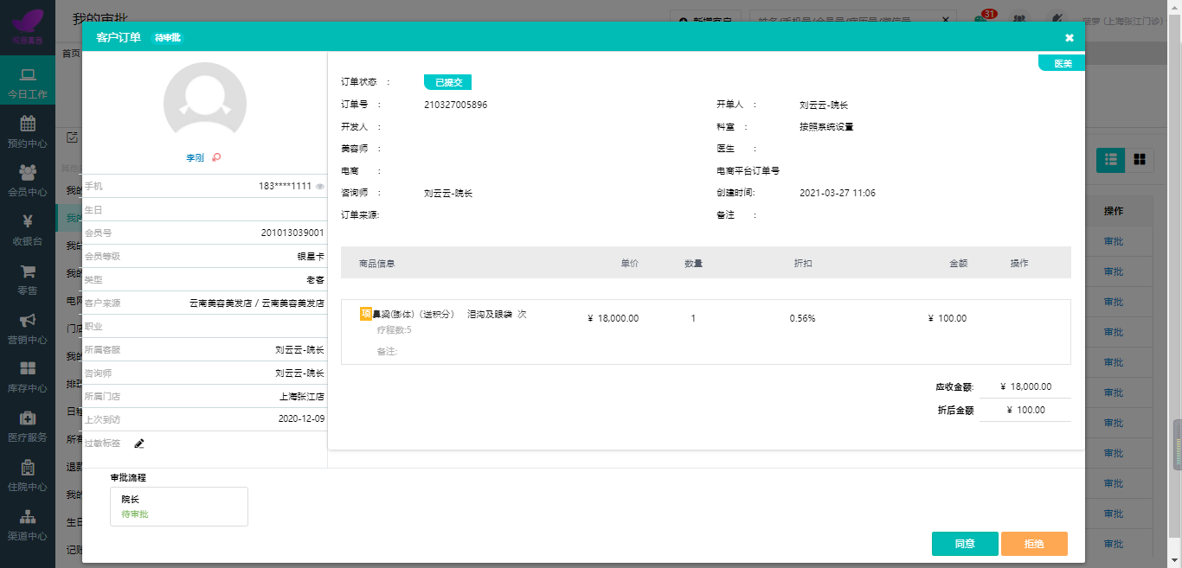Open customer name link 李刚
The height and width of the screenshot is (568, 1182).
pos(195,158)
